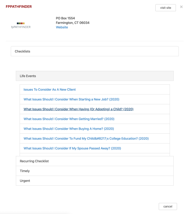Collapse the Life Events accordion

(95, 76)
